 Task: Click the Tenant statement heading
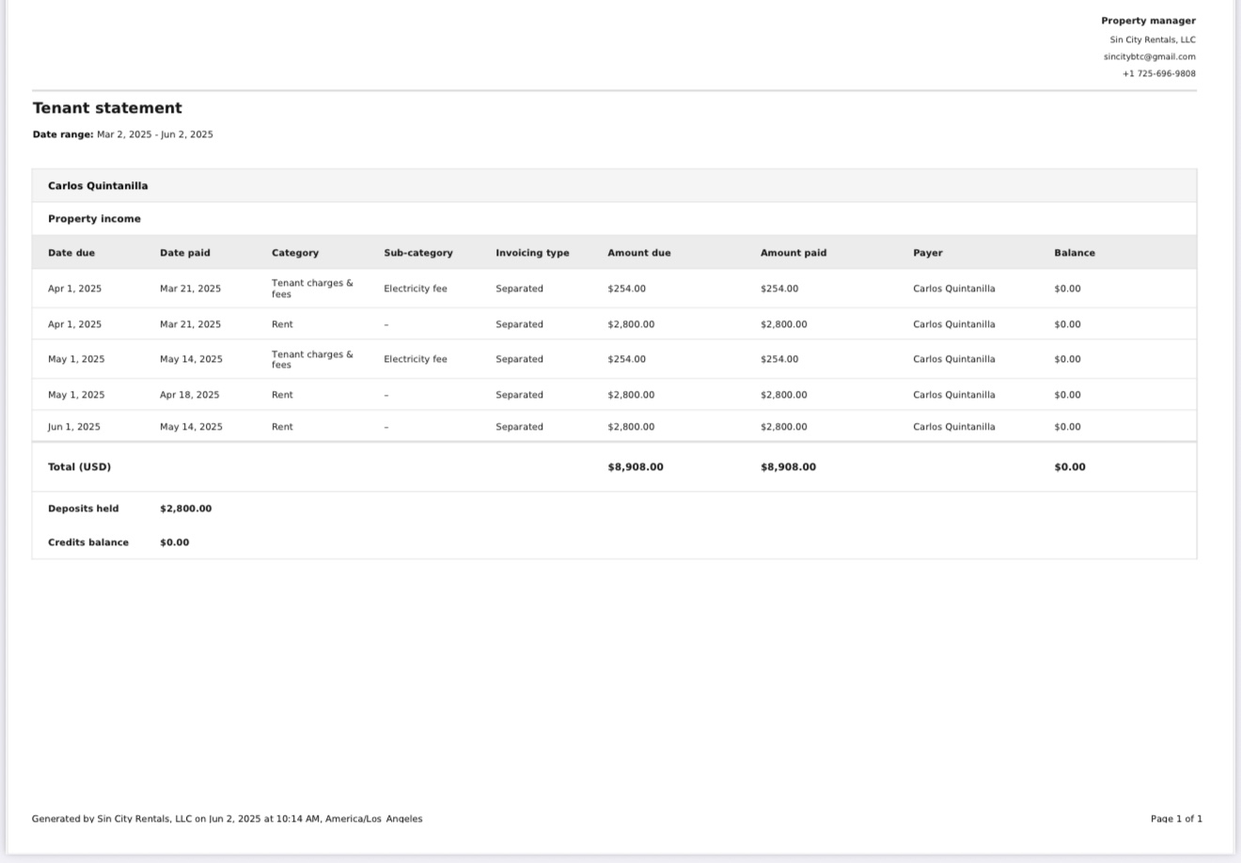107,108
